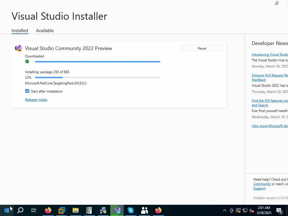Click the Microsoft.NetCore.TargetingPack.9.0.9.0.2 package name
The image size is (288, 216).
tap(56, 83)
